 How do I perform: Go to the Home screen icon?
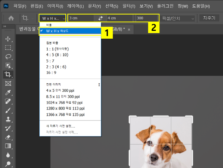coord(11,18)
